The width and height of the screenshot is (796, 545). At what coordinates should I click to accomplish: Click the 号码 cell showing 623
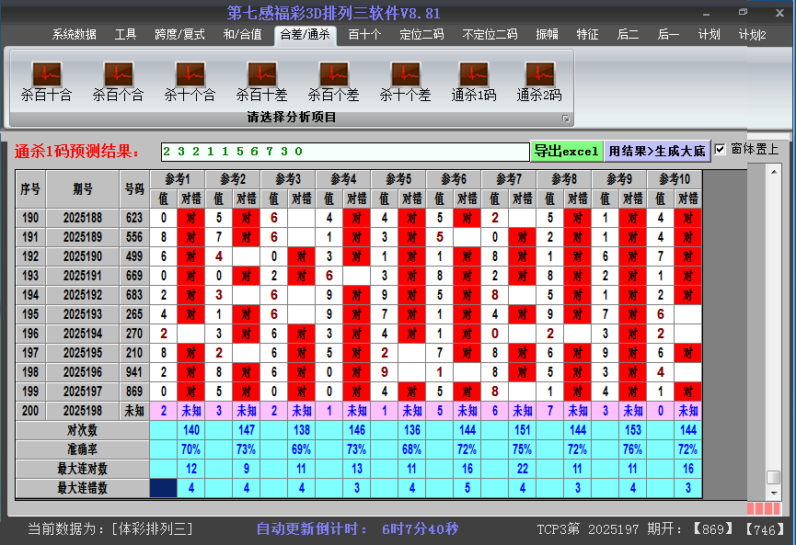click(134, 218)
